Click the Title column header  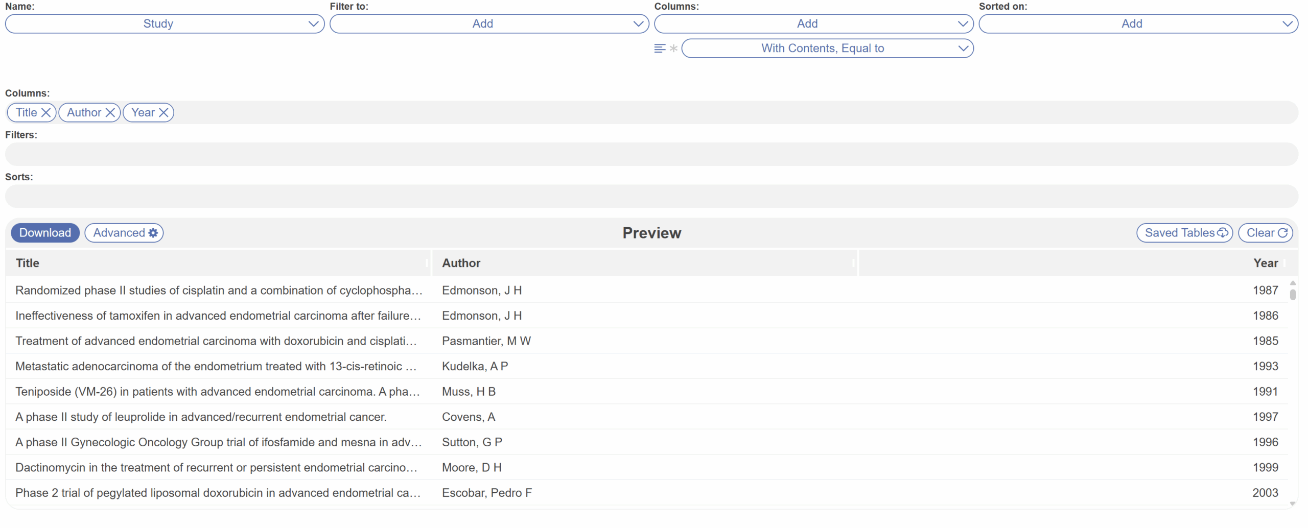[x=28, y=263]
